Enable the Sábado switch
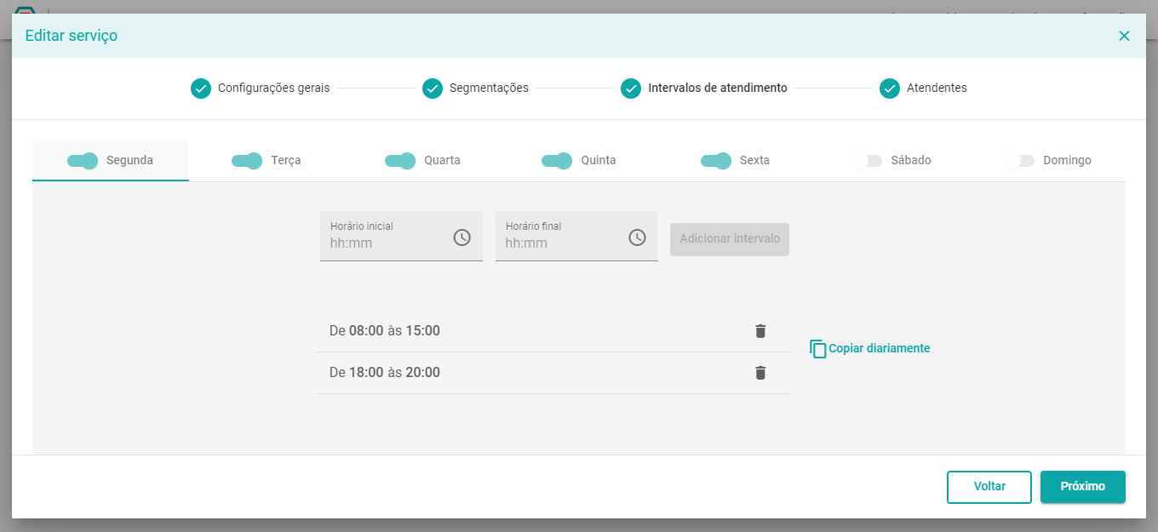This screenshot has height=532, width=1158. pyautogui.click(x=867, y=161)
